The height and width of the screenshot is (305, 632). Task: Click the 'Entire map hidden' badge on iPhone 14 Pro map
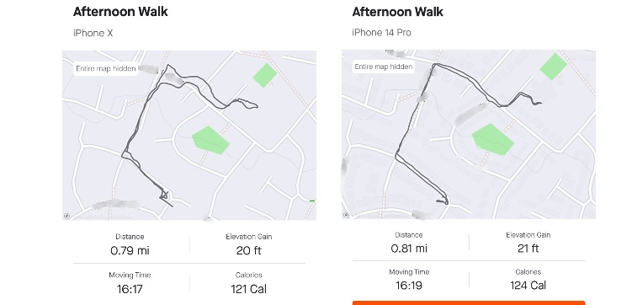384,67
